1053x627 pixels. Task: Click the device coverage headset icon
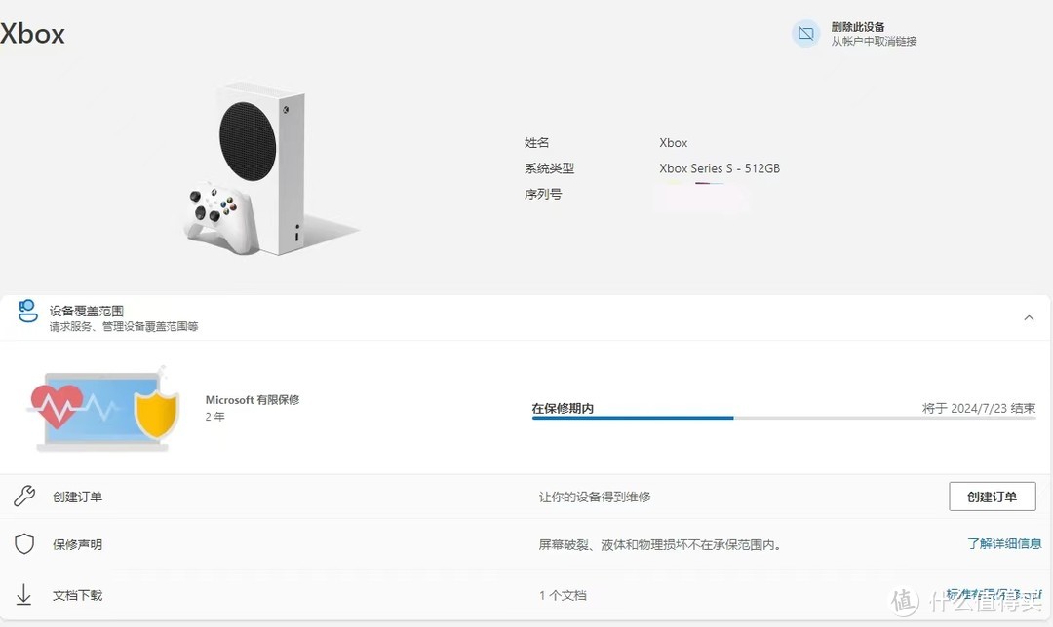click(x=27, y=312)
